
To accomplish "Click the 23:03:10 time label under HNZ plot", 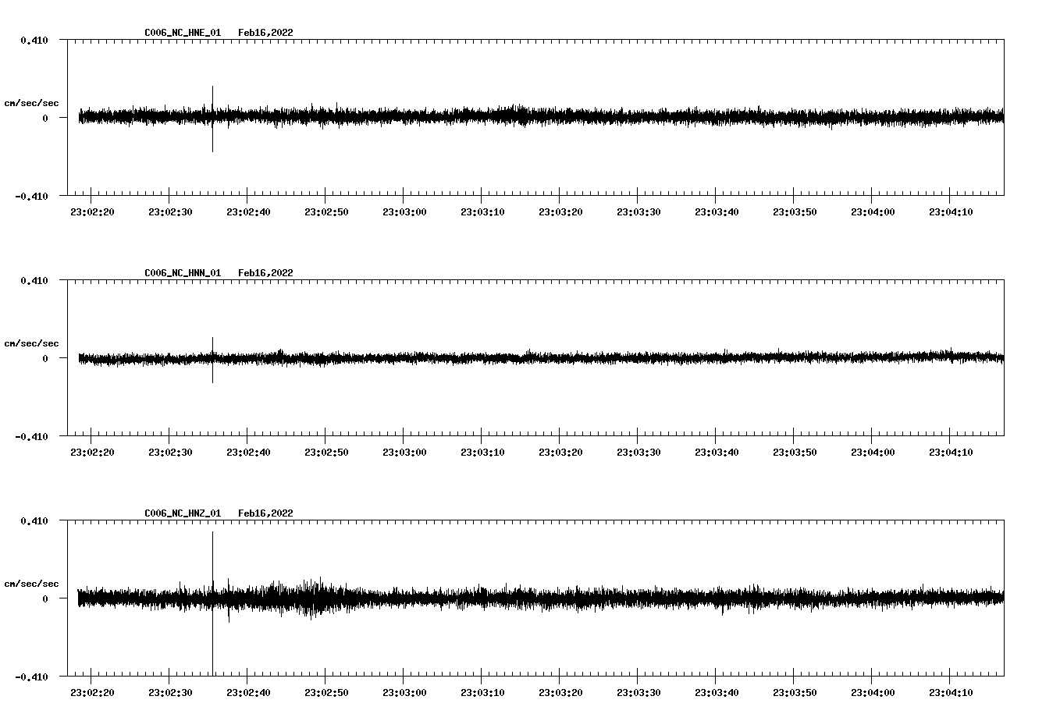I will click(x=482, y=693).
